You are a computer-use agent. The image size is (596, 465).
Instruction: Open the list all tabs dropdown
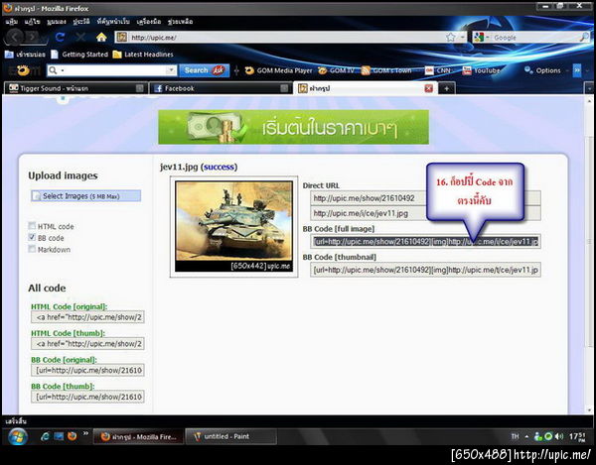tap(589, 88)
